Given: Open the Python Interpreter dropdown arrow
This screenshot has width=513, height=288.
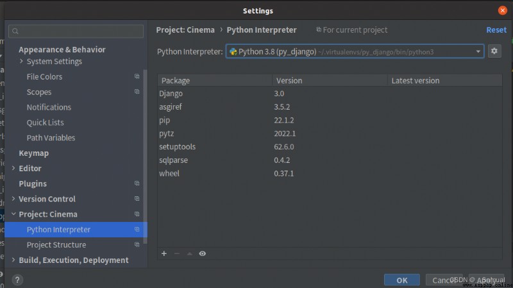Looking at the screenshot, I should point(478,52).
